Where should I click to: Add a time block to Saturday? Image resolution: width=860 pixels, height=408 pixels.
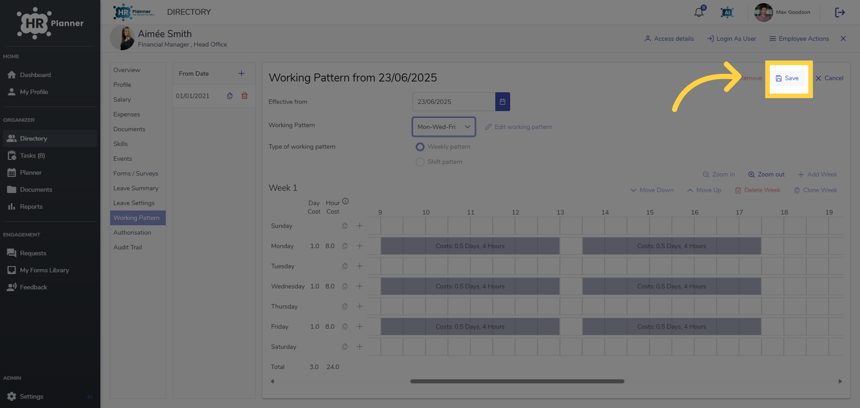coord(360,347)
